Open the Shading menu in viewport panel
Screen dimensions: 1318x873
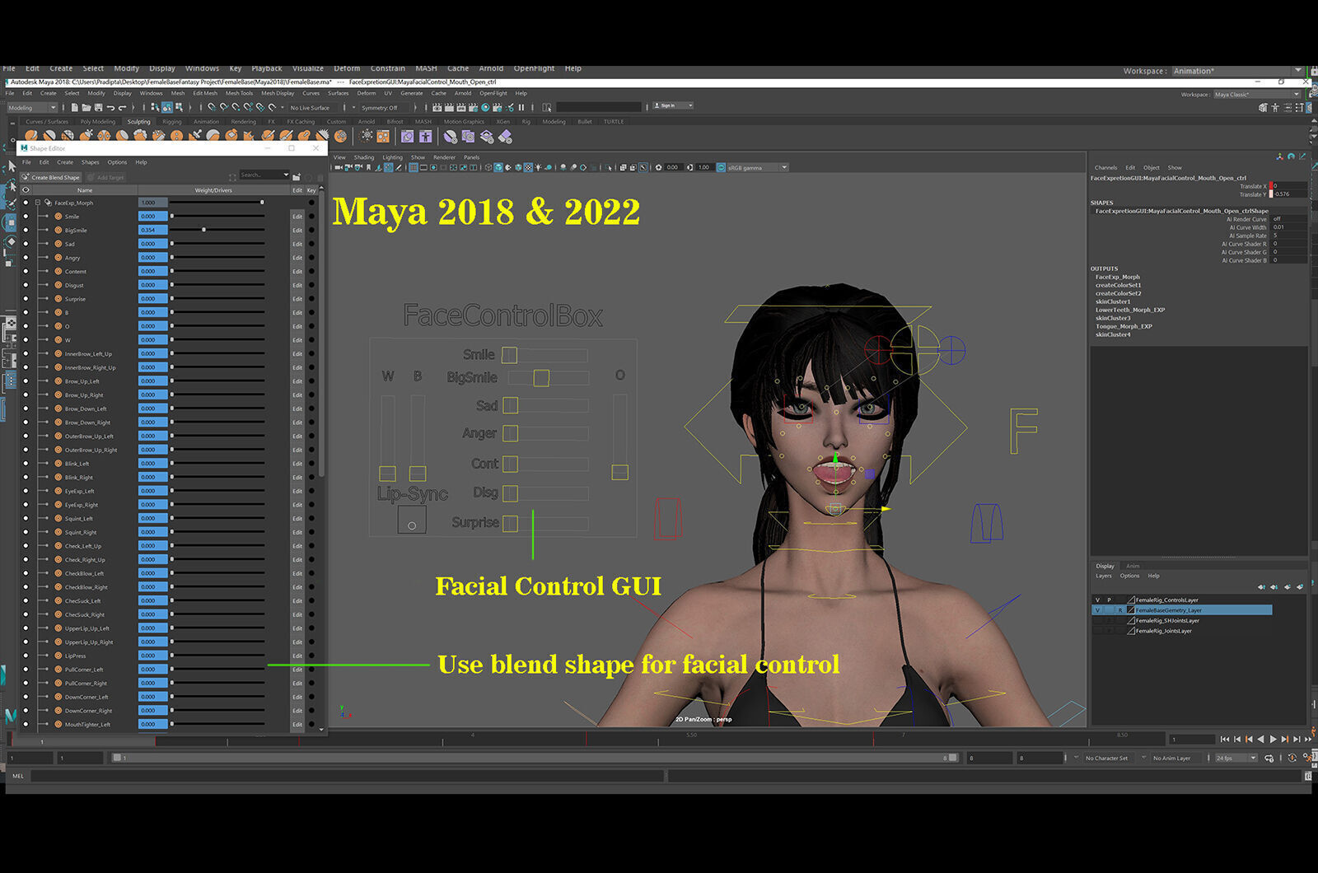(364, 157)
